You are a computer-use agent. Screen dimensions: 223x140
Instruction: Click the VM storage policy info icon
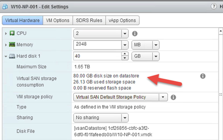[173, 97]
